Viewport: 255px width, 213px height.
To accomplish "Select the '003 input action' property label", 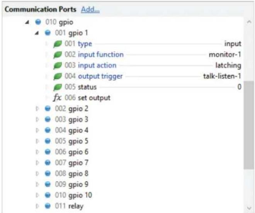I will pyautogui.click(x=90, y=66).
